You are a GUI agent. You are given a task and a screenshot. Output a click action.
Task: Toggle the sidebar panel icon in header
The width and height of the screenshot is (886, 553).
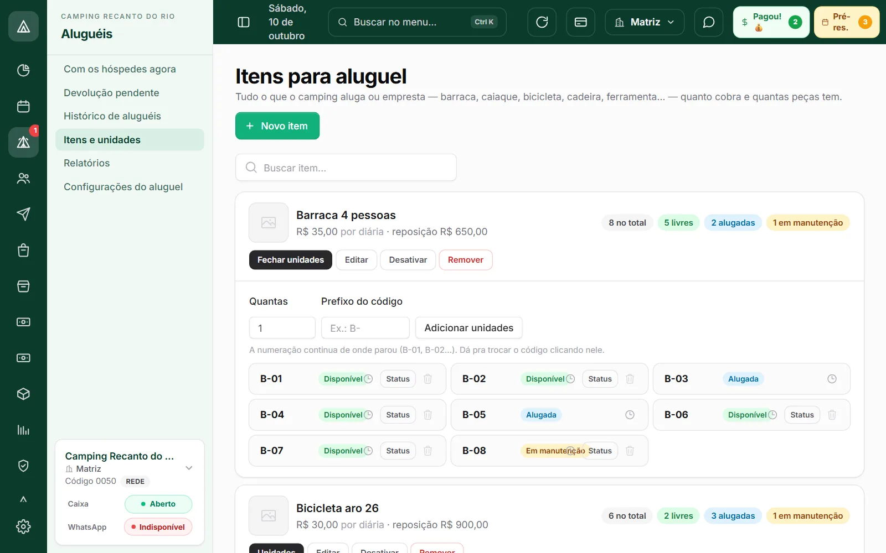(244, 22)
